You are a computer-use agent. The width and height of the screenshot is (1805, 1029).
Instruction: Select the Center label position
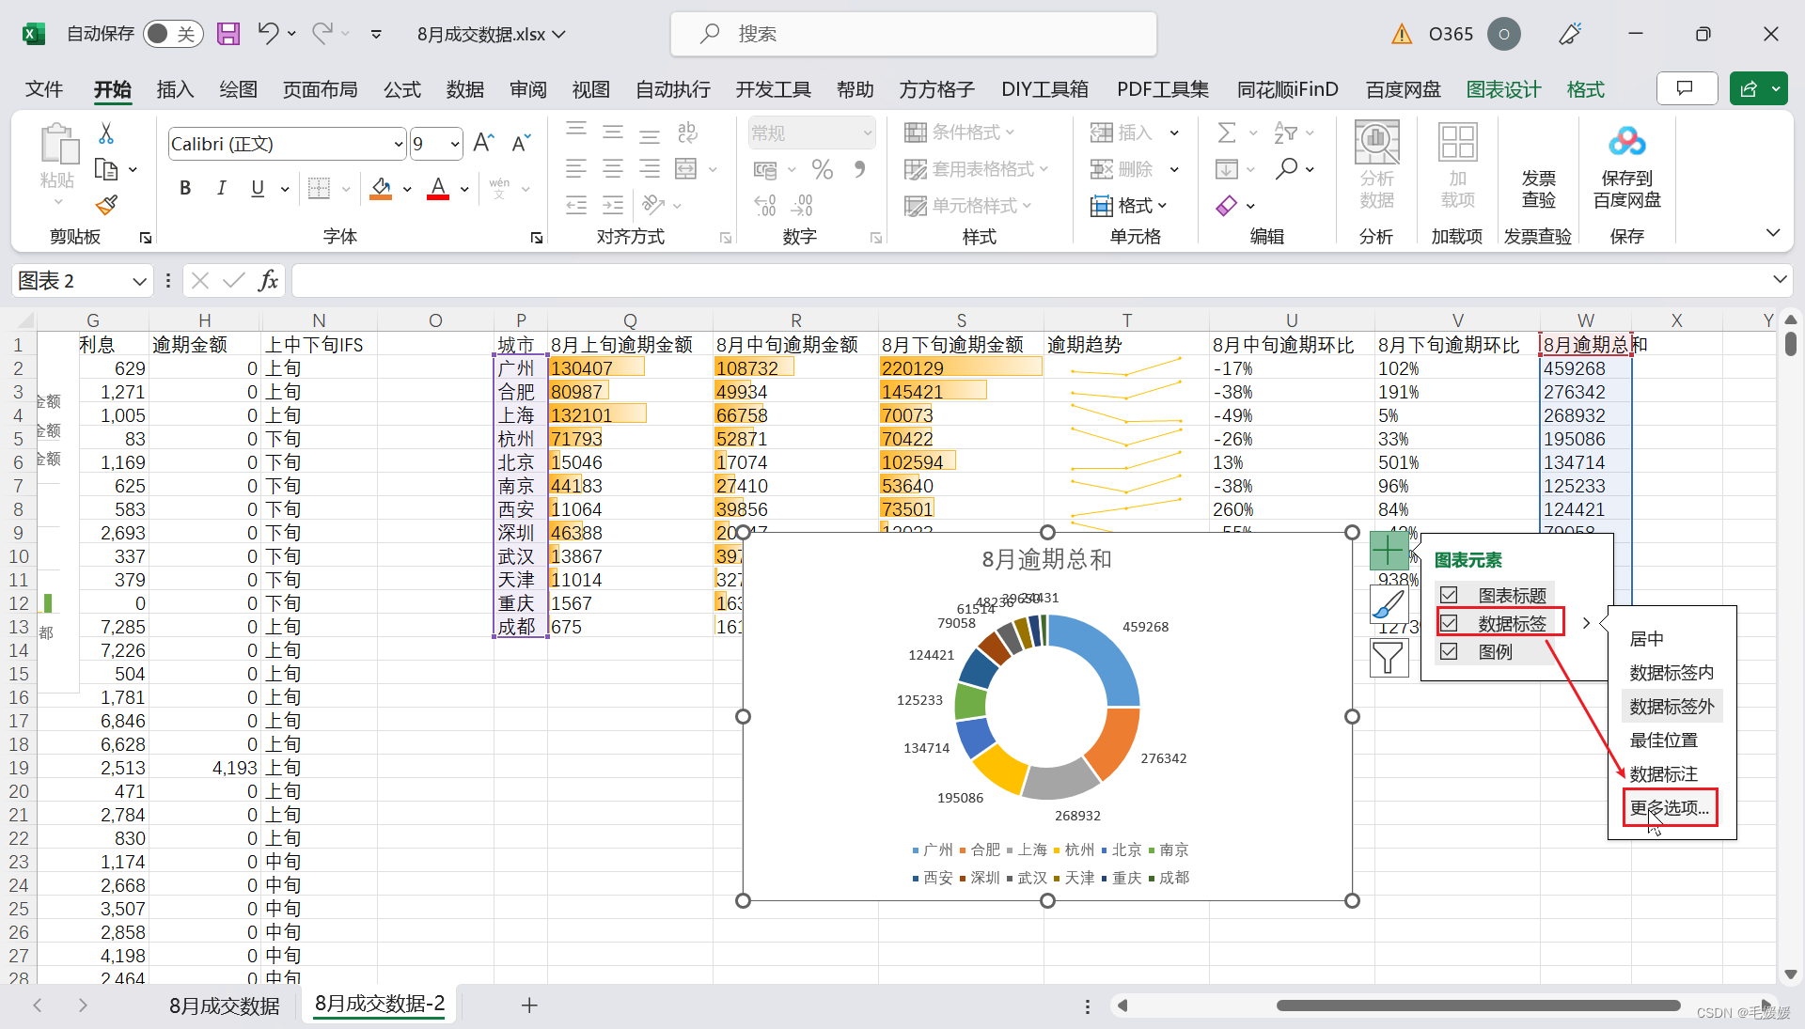(x=1646, y=638)
